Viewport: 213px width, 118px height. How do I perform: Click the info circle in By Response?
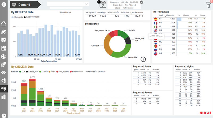click(x=143, y=59)
